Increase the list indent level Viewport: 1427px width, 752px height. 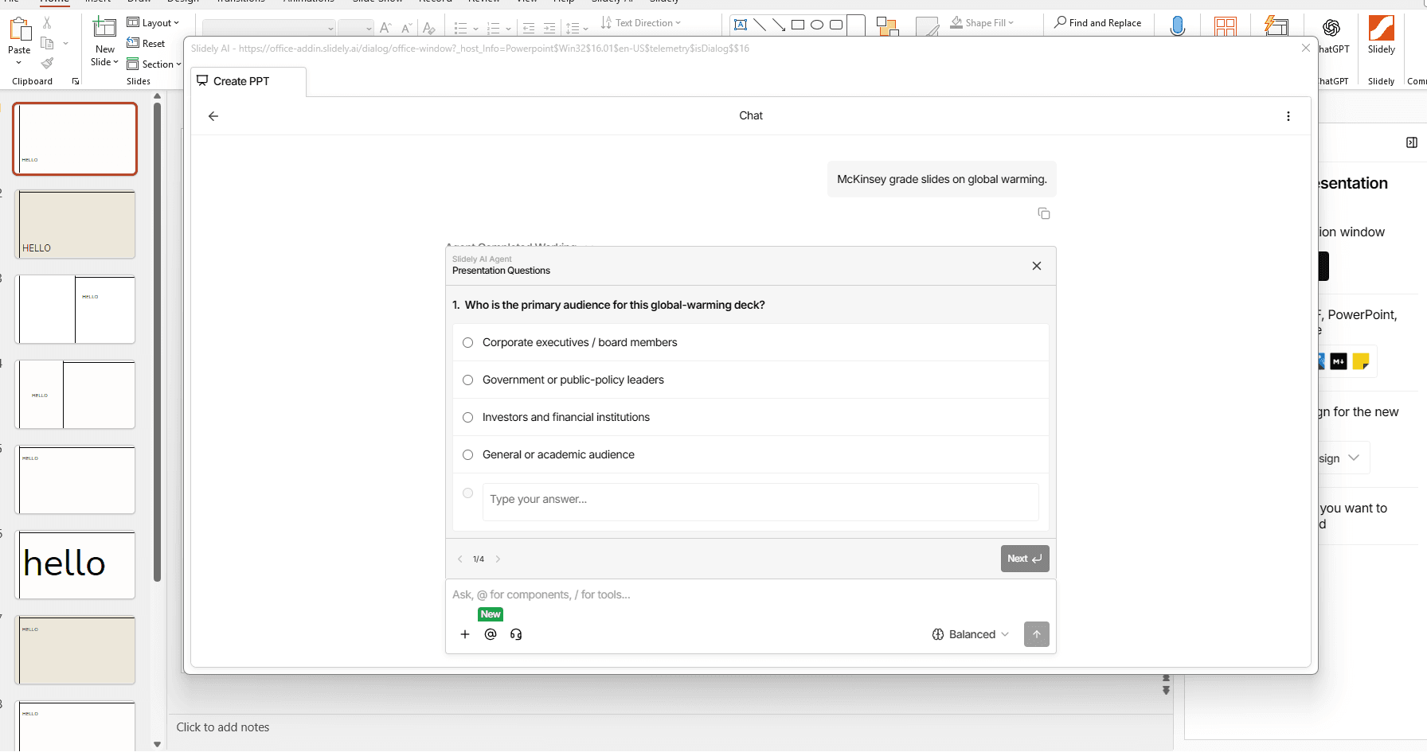tap(549, 29)
